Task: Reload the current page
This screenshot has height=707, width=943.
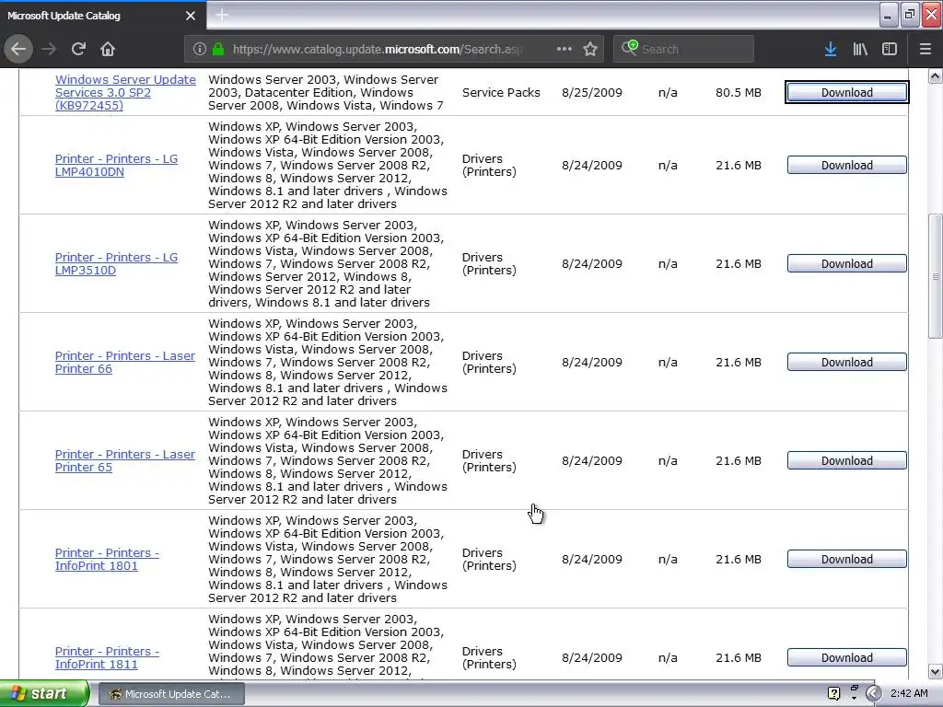Action: pyautogui.click(x=78, y=49)
